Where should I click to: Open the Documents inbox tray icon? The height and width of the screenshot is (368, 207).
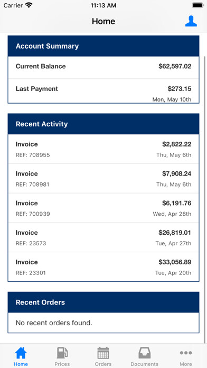click(144, 353)
